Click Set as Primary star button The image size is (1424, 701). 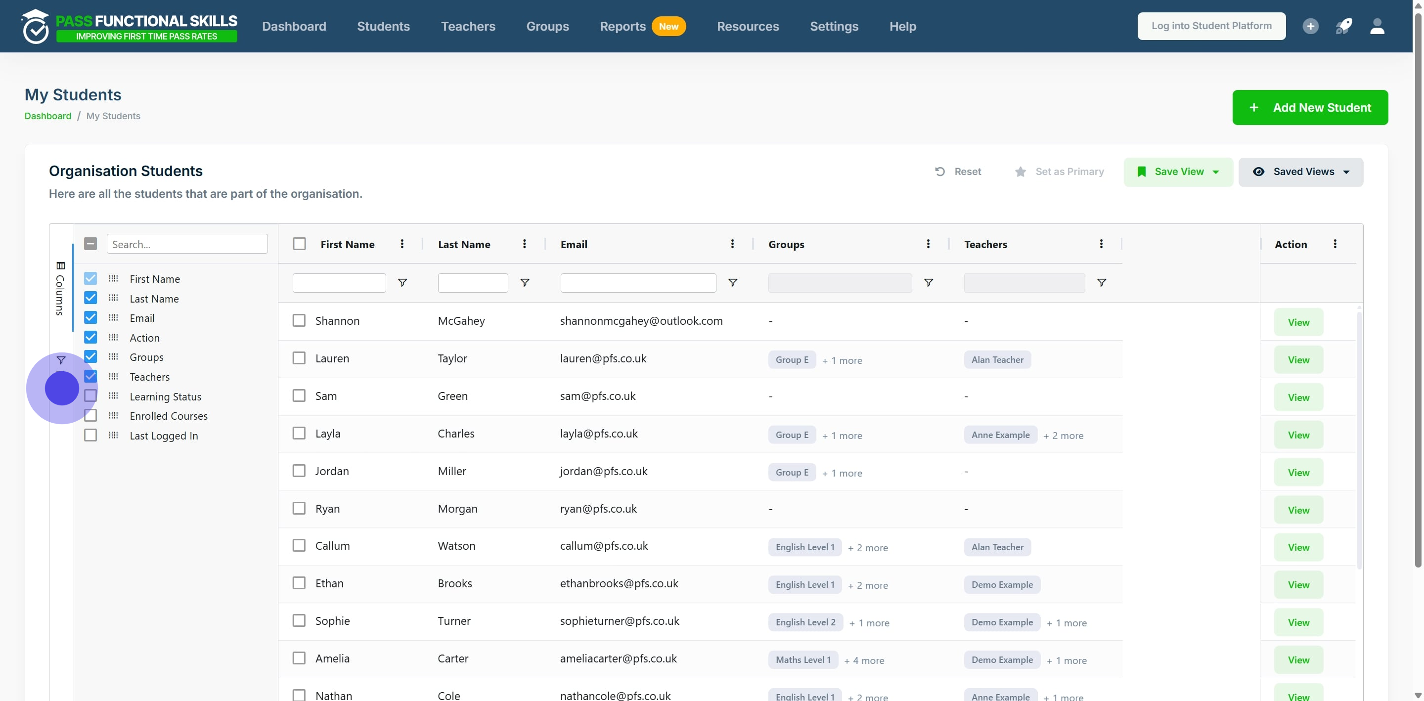click(1059, 172)
